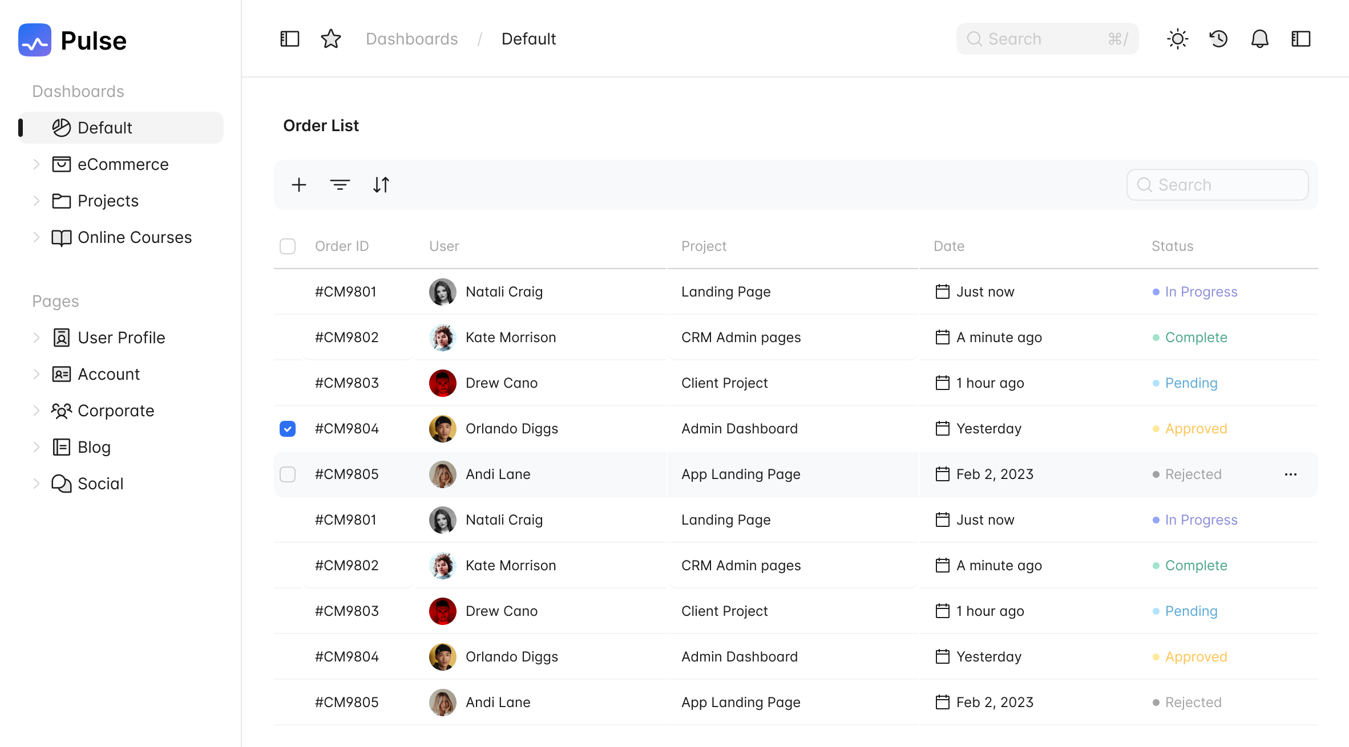Click the add new order plus button

tap(299, 184)
